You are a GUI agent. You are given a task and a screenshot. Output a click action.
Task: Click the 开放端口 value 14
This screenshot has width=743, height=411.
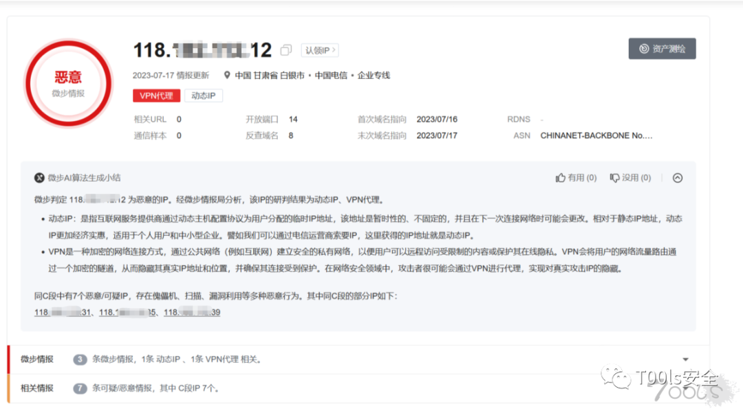point(293,119)
